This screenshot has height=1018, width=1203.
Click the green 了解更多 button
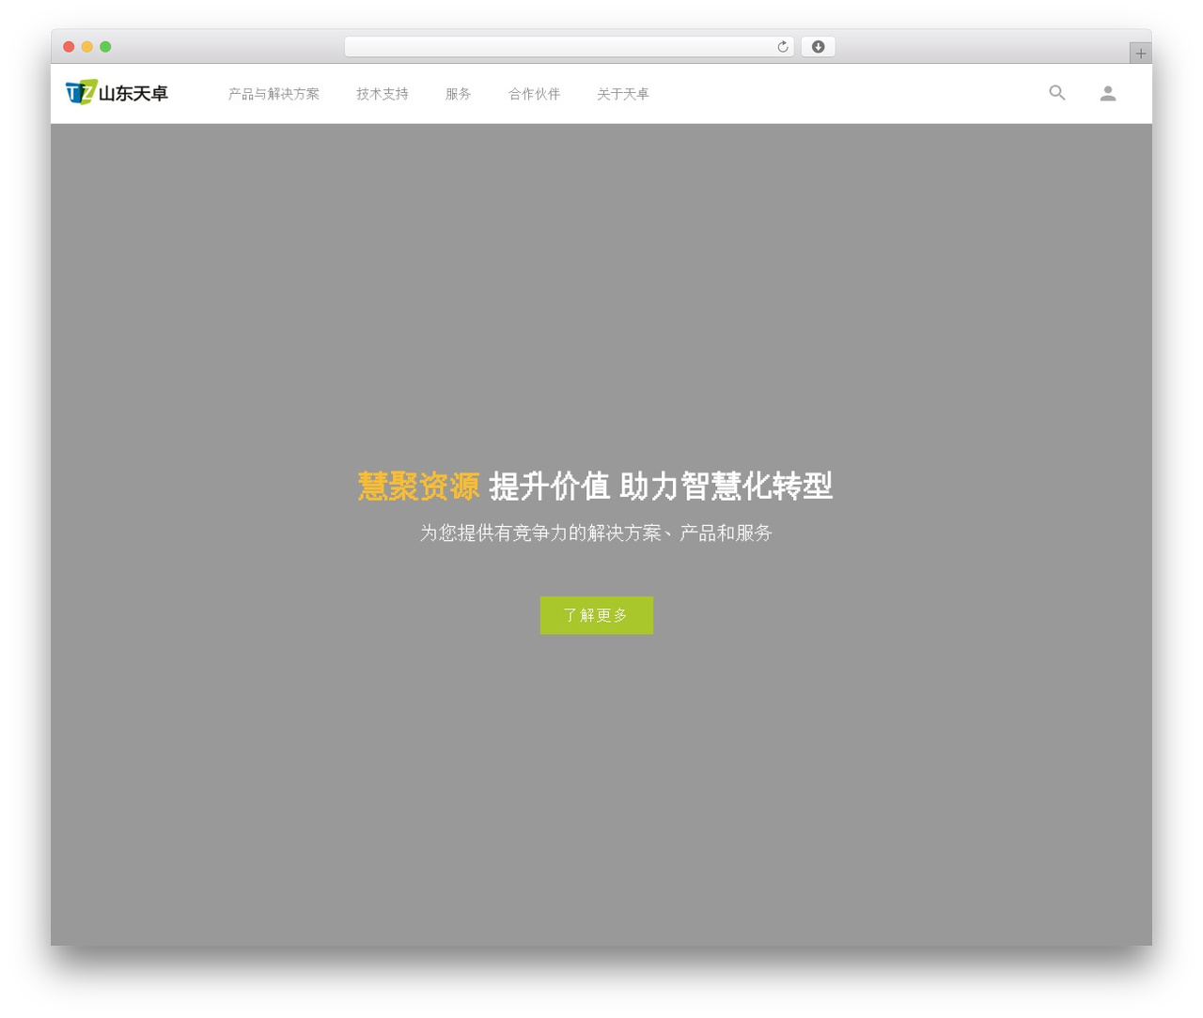596,615
